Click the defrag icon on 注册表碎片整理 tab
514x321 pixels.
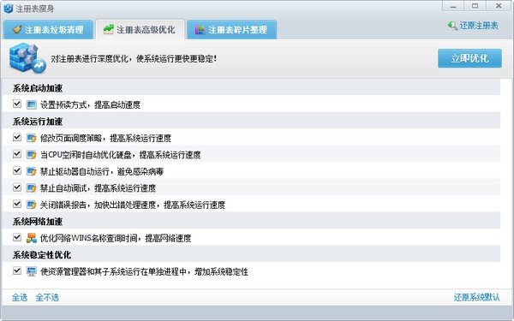[x=200, y=29]
